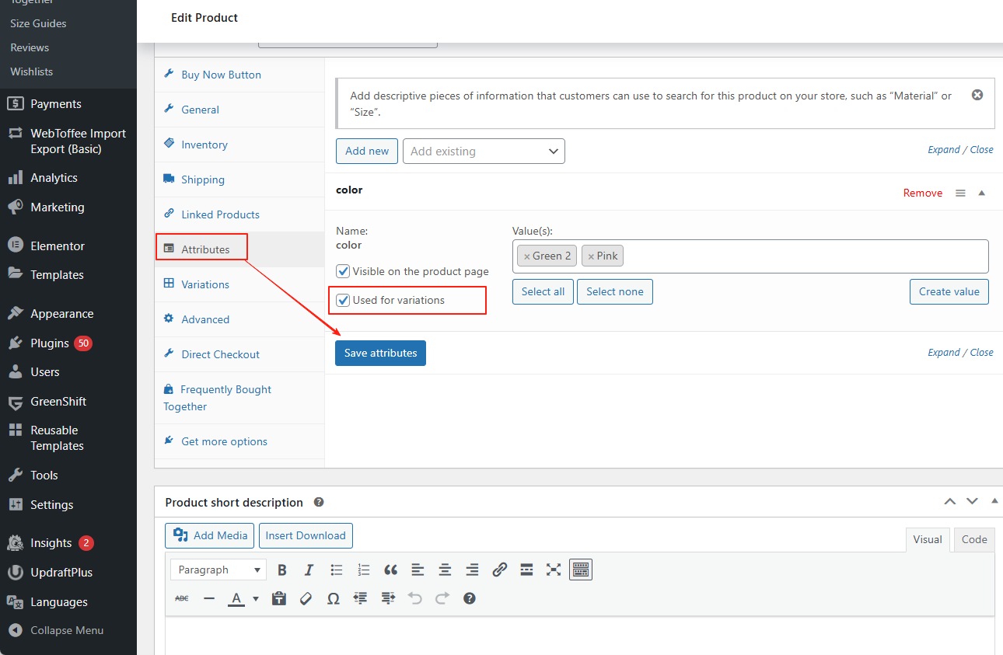Uncheck Visible on the product page

(343, 272)
